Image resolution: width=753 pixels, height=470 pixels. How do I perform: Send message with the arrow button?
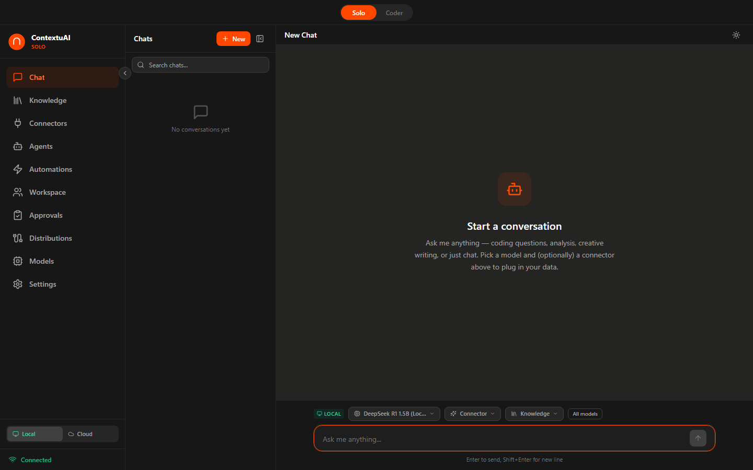pos(698,438)
